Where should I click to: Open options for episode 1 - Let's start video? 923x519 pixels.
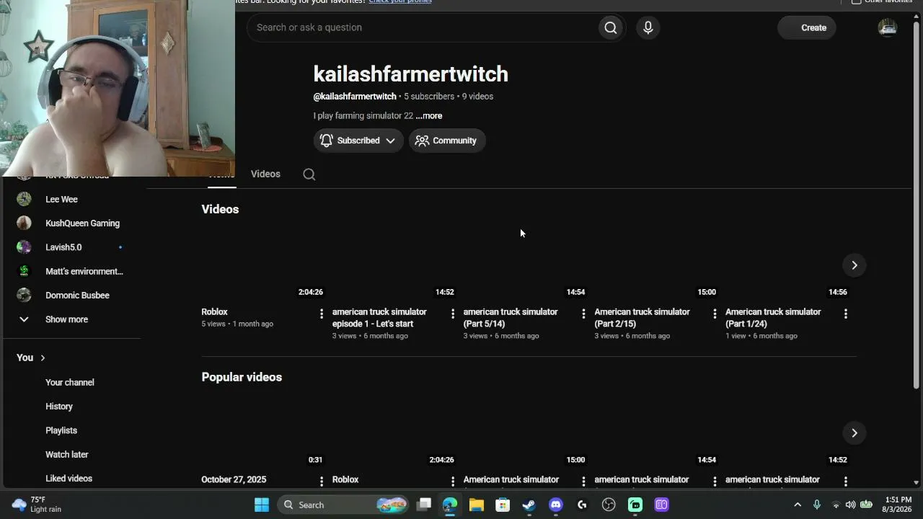pyautogui.click(x=453, y=314)
